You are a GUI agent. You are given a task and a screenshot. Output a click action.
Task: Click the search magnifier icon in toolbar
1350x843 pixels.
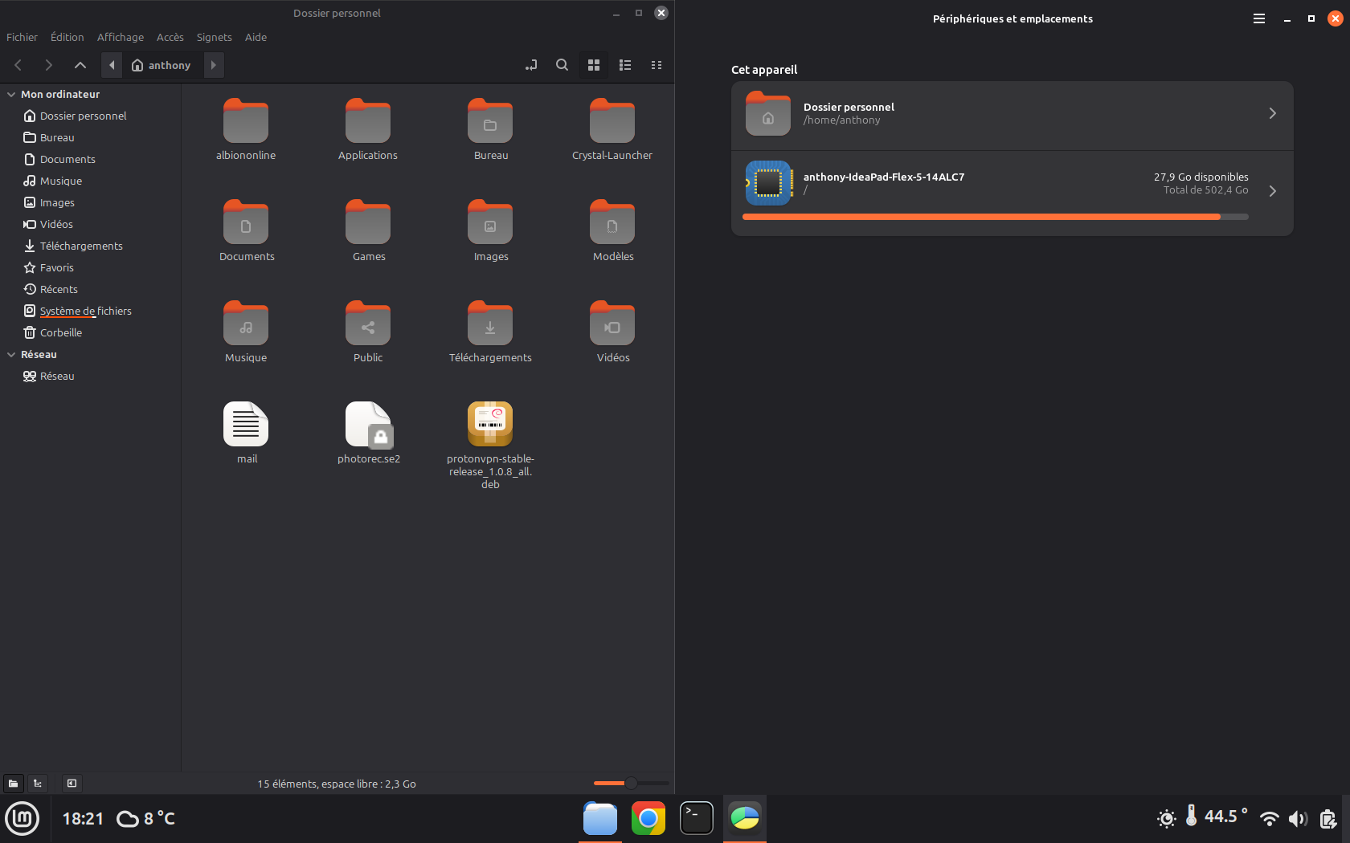(x=562, y=65)
